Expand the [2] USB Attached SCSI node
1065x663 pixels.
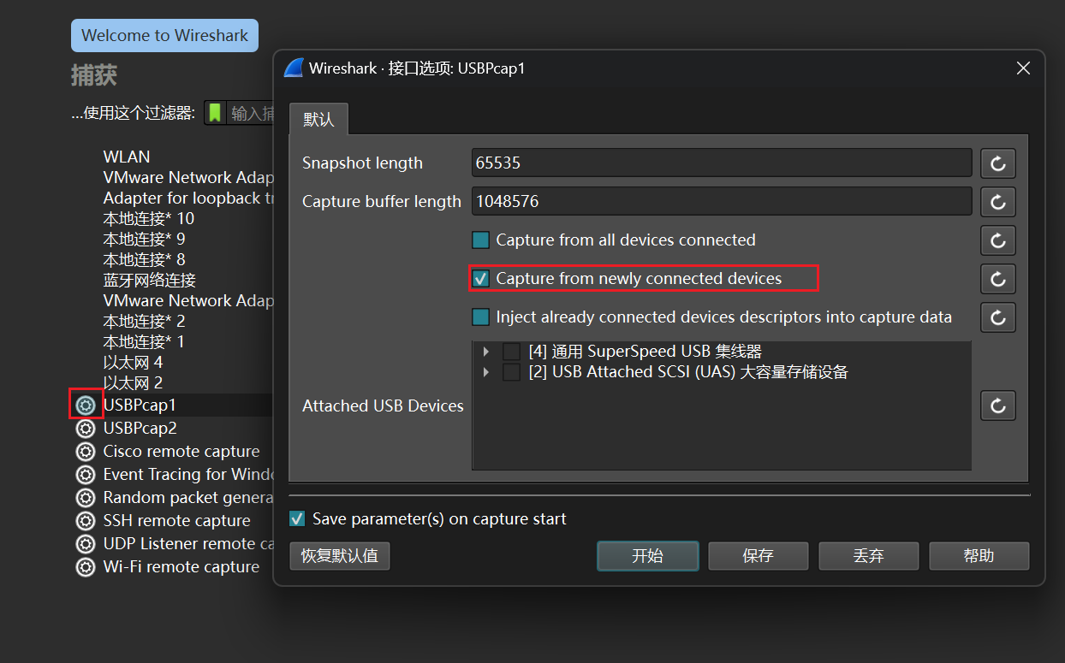pyautogui.click(x=486, y=372)
